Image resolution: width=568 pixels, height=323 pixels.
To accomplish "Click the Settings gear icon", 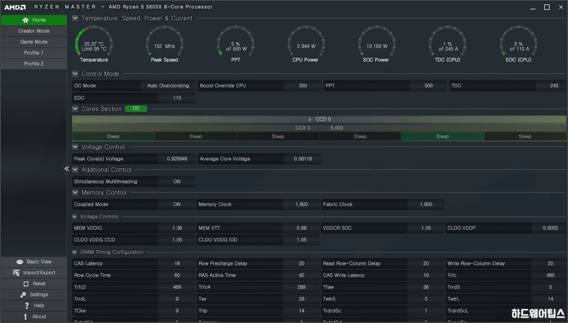I will [23, 295].
